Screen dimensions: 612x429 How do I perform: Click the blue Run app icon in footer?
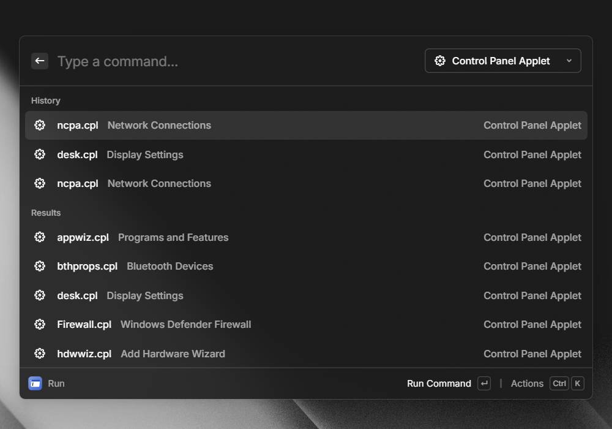click(35, 384)
